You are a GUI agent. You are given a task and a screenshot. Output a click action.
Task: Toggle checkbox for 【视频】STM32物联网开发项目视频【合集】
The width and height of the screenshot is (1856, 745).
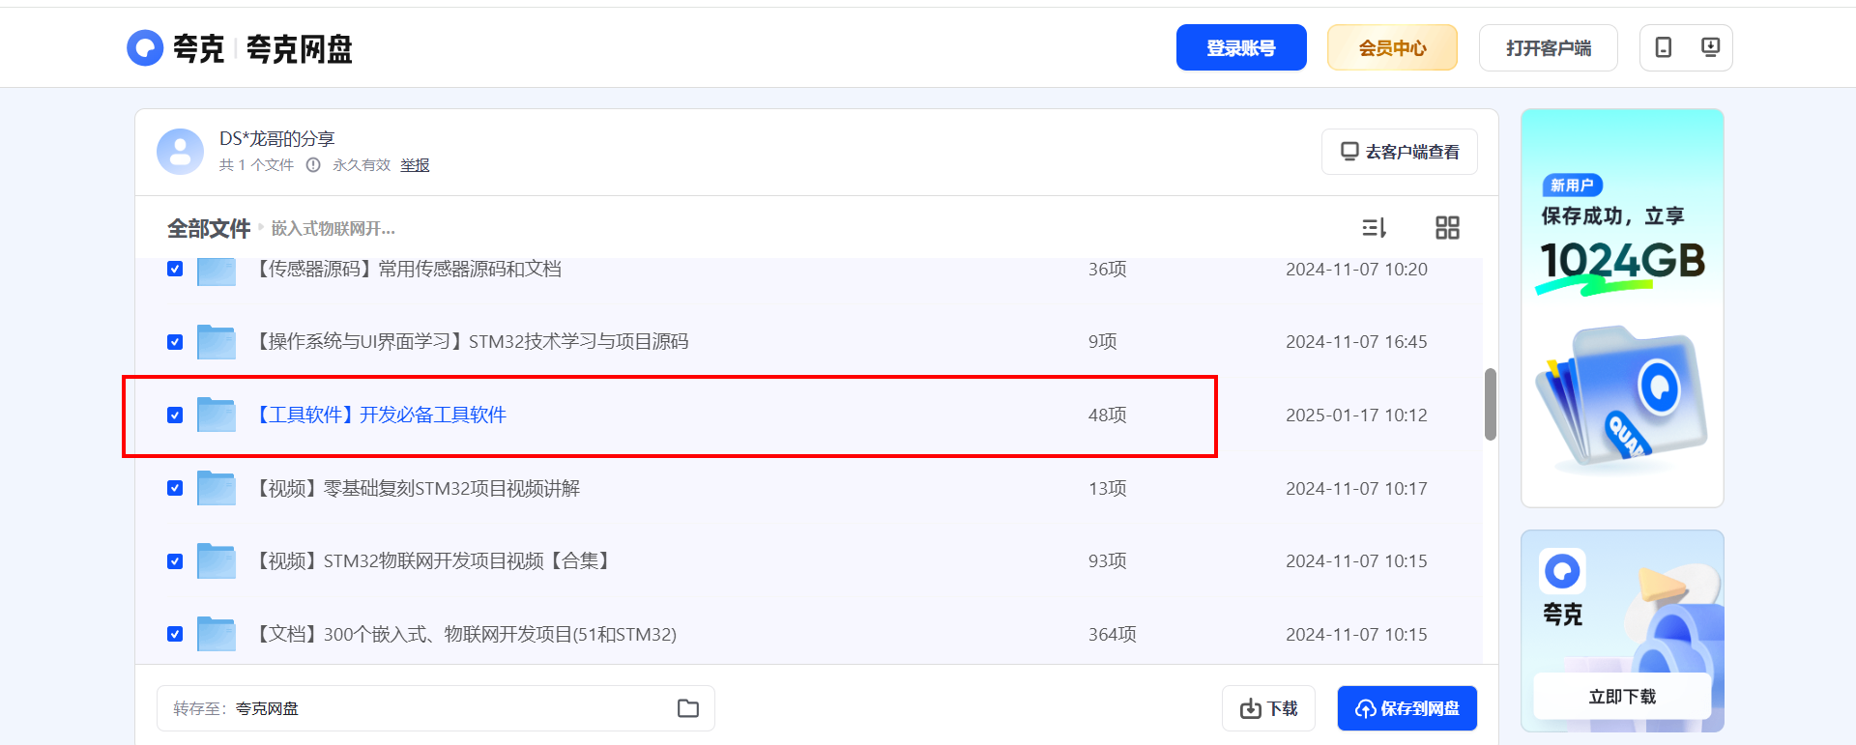[x=175, y=561]
